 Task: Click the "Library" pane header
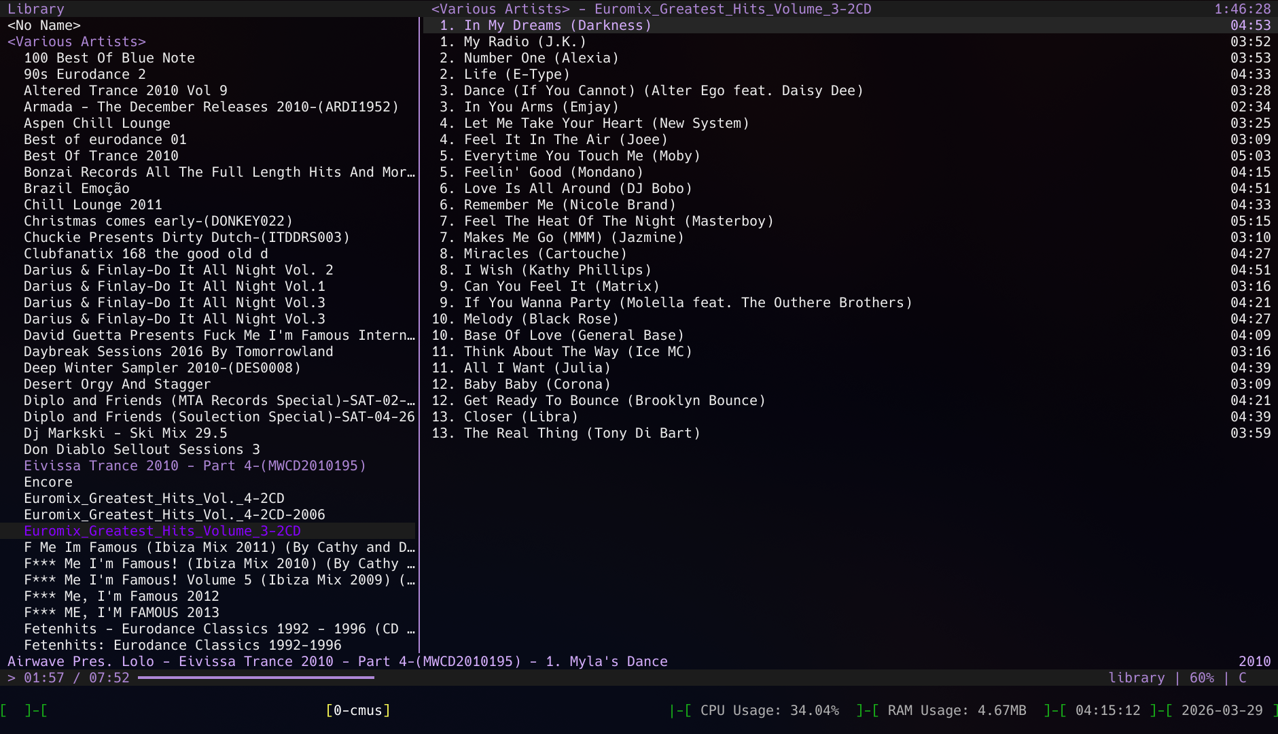coord(35,9)
